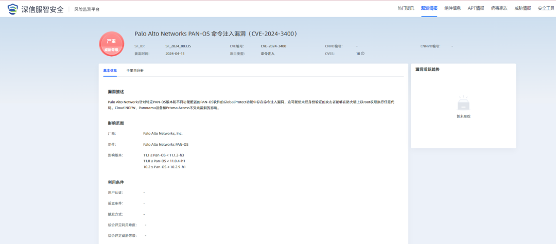Viewport: 556px width, 244px height.
Task: Click version range 11.1 ≤ Pan-OS < 11.1.2-h3
Action: pyautogui.click(x=164, y=155)
